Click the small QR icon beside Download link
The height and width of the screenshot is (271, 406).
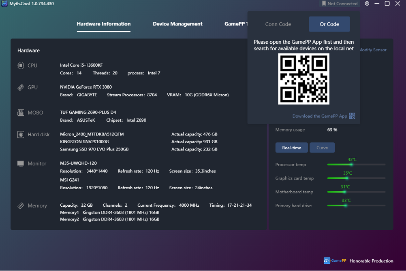[352, 116]
